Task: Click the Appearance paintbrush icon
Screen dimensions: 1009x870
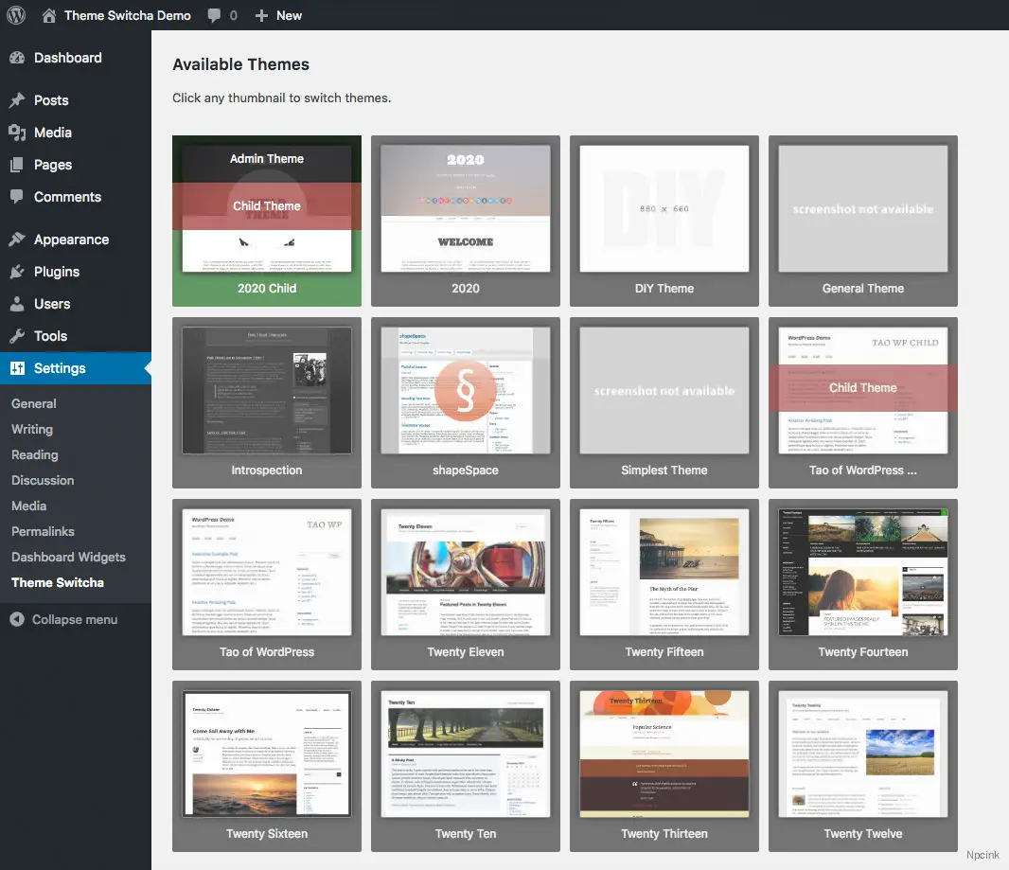Action: coord(17,240)
